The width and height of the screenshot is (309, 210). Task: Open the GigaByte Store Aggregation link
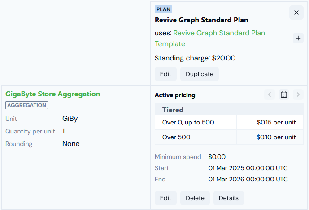click(x=52, y=94)
